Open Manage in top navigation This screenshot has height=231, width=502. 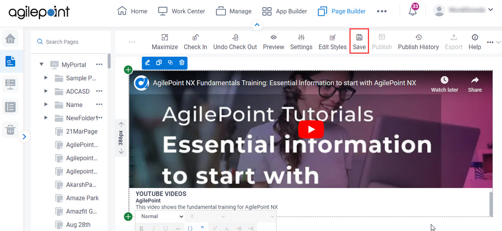coord(234,11)
